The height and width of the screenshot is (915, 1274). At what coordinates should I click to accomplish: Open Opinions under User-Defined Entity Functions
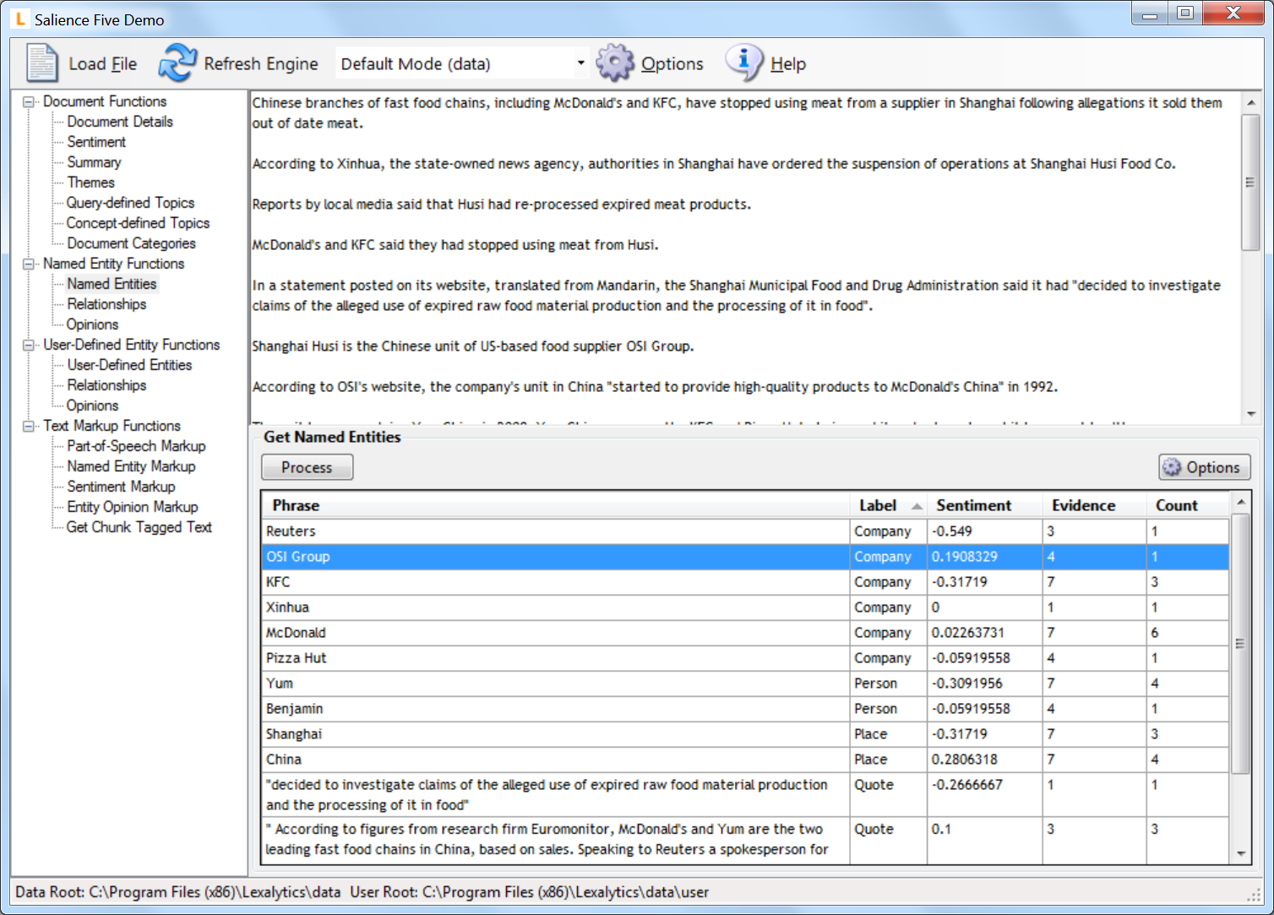point(92,406)
